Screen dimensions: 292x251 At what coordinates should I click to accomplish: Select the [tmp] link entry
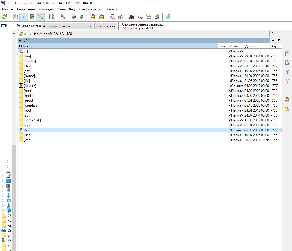pos(150,130)
